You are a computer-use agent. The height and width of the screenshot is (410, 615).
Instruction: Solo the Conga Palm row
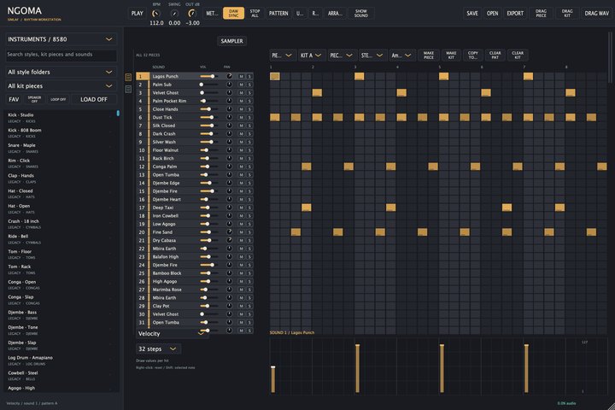(x=249, y=167)
